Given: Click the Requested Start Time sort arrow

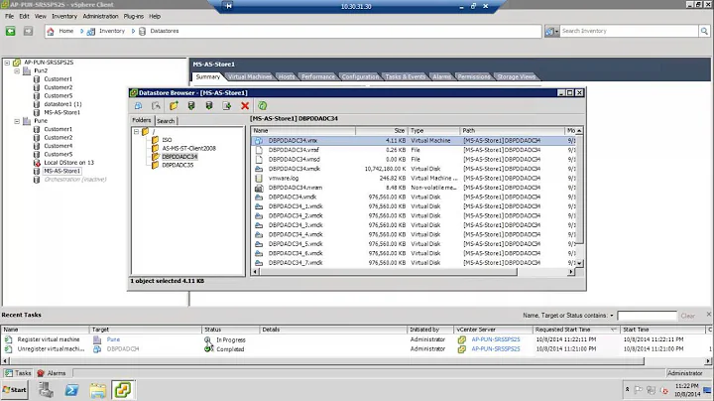Looking at the screenshot, I should click(614, 330).
